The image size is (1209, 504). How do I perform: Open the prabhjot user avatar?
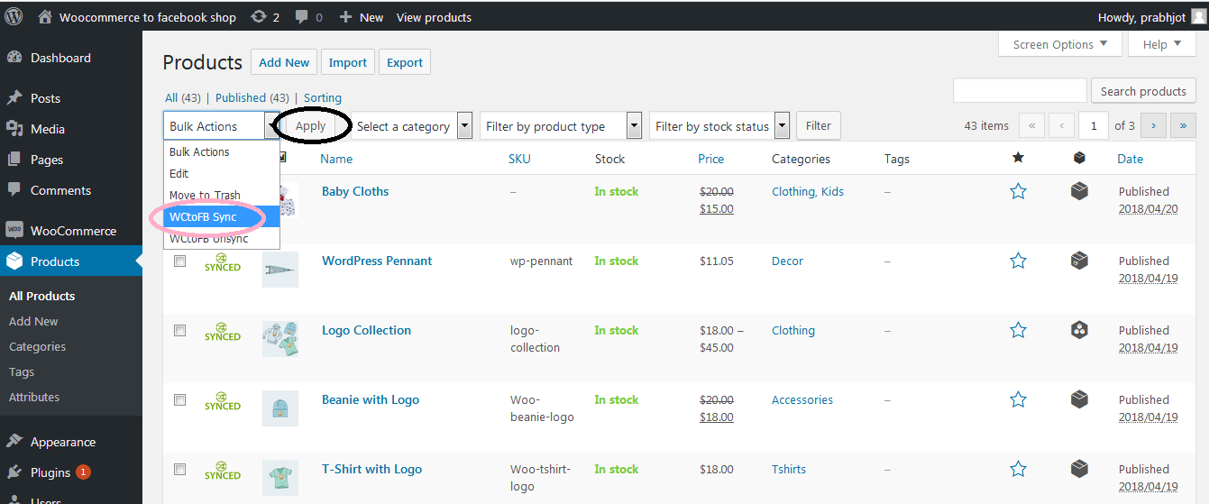(x=1197, y=17)
